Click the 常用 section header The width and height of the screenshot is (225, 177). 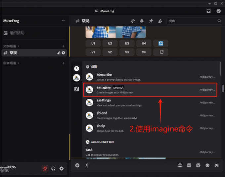coord(94,67)
